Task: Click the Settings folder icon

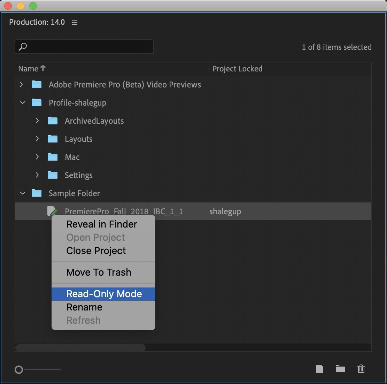Action: [x=53, y=175]
